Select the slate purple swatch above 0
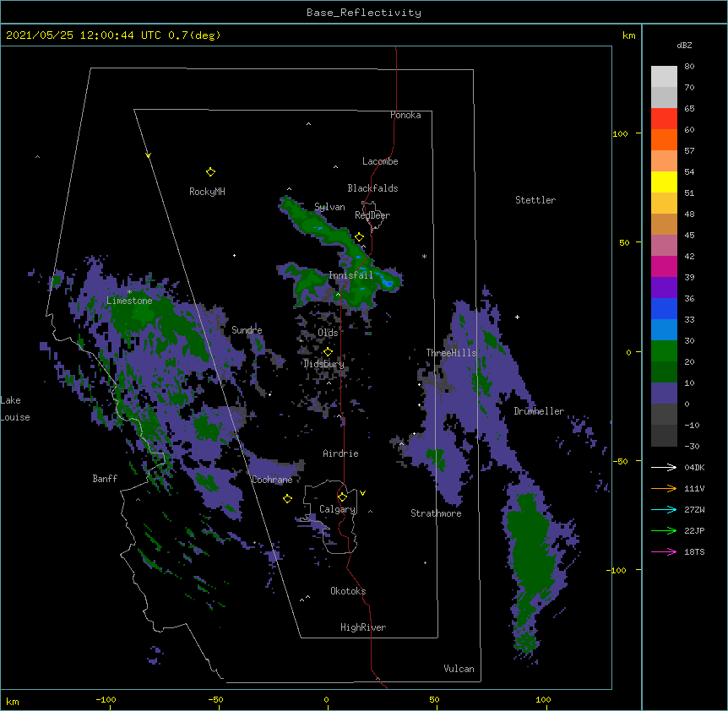The width and height of the screenshot is (728, 711). click(x=664, y=393)
